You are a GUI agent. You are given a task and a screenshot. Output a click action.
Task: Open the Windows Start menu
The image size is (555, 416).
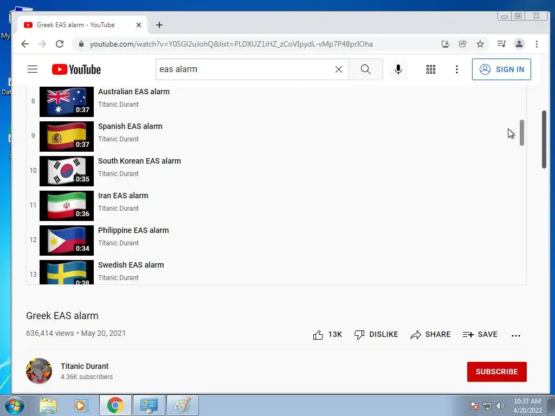[14, 405]
